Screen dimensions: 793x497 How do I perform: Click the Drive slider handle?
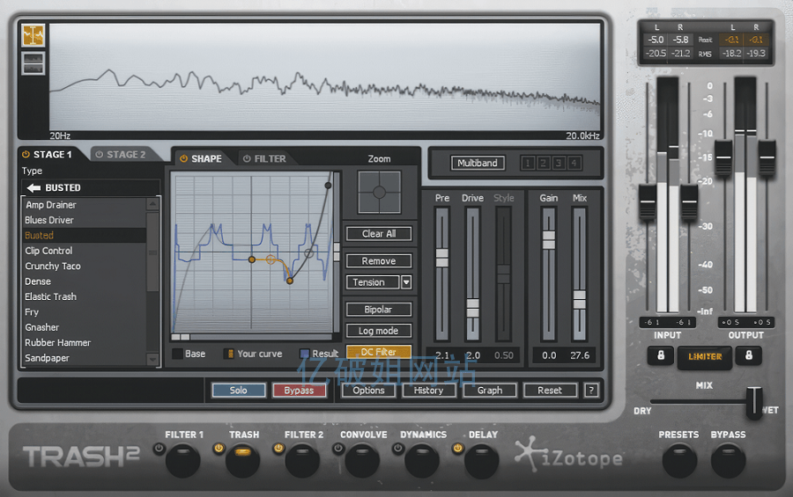click(472, 307)
